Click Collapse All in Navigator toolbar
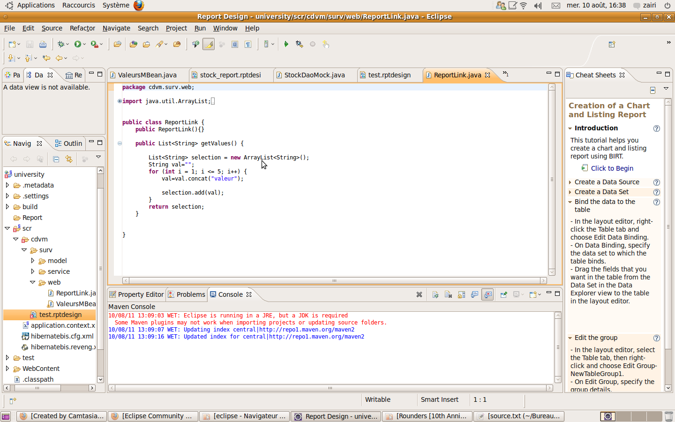Image resolution: width=675 pixels, height=422 pixels. click(x=56, y=159)
